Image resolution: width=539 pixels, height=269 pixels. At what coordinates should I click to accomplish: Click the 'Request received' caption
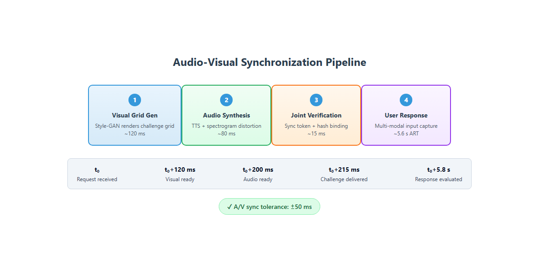tap(97, 179)
